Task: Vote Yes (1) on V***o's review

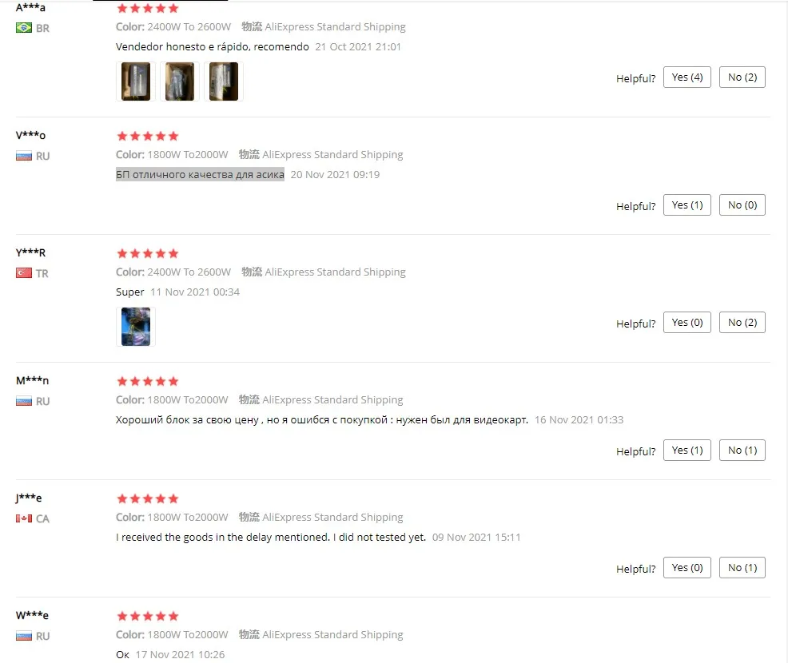Action: [x=687, y=205]
